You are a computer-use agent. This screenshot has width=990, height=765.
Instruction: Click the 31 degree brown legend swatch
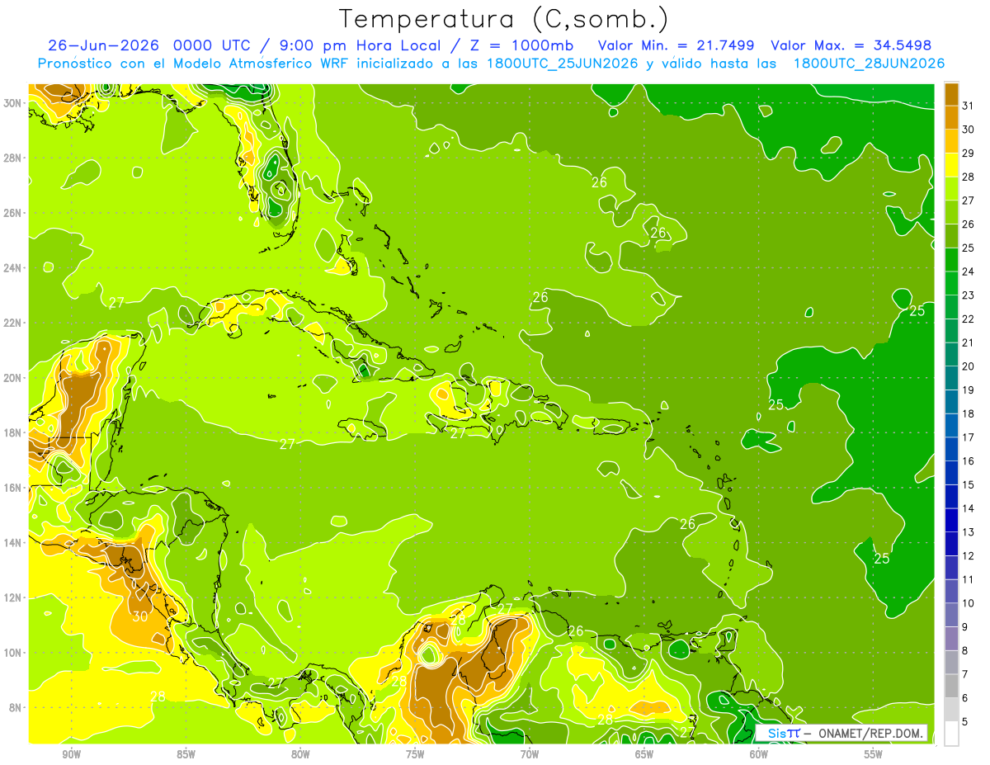point(951,94)
